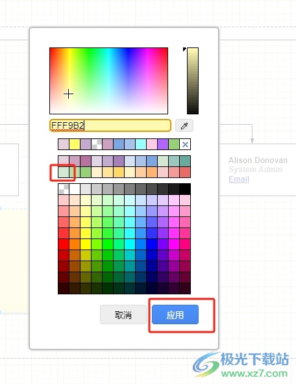This screenshot has height=384, width=296.
Task: Select the System Admin title text
Action: (x=255, y=170)
